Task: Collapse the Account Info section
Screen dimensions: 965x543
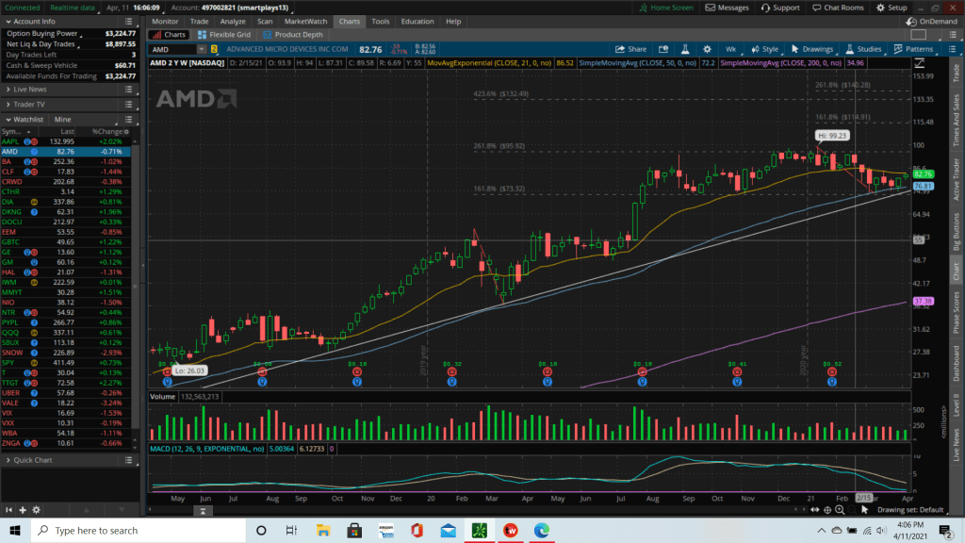Action: tap(8, 21)
